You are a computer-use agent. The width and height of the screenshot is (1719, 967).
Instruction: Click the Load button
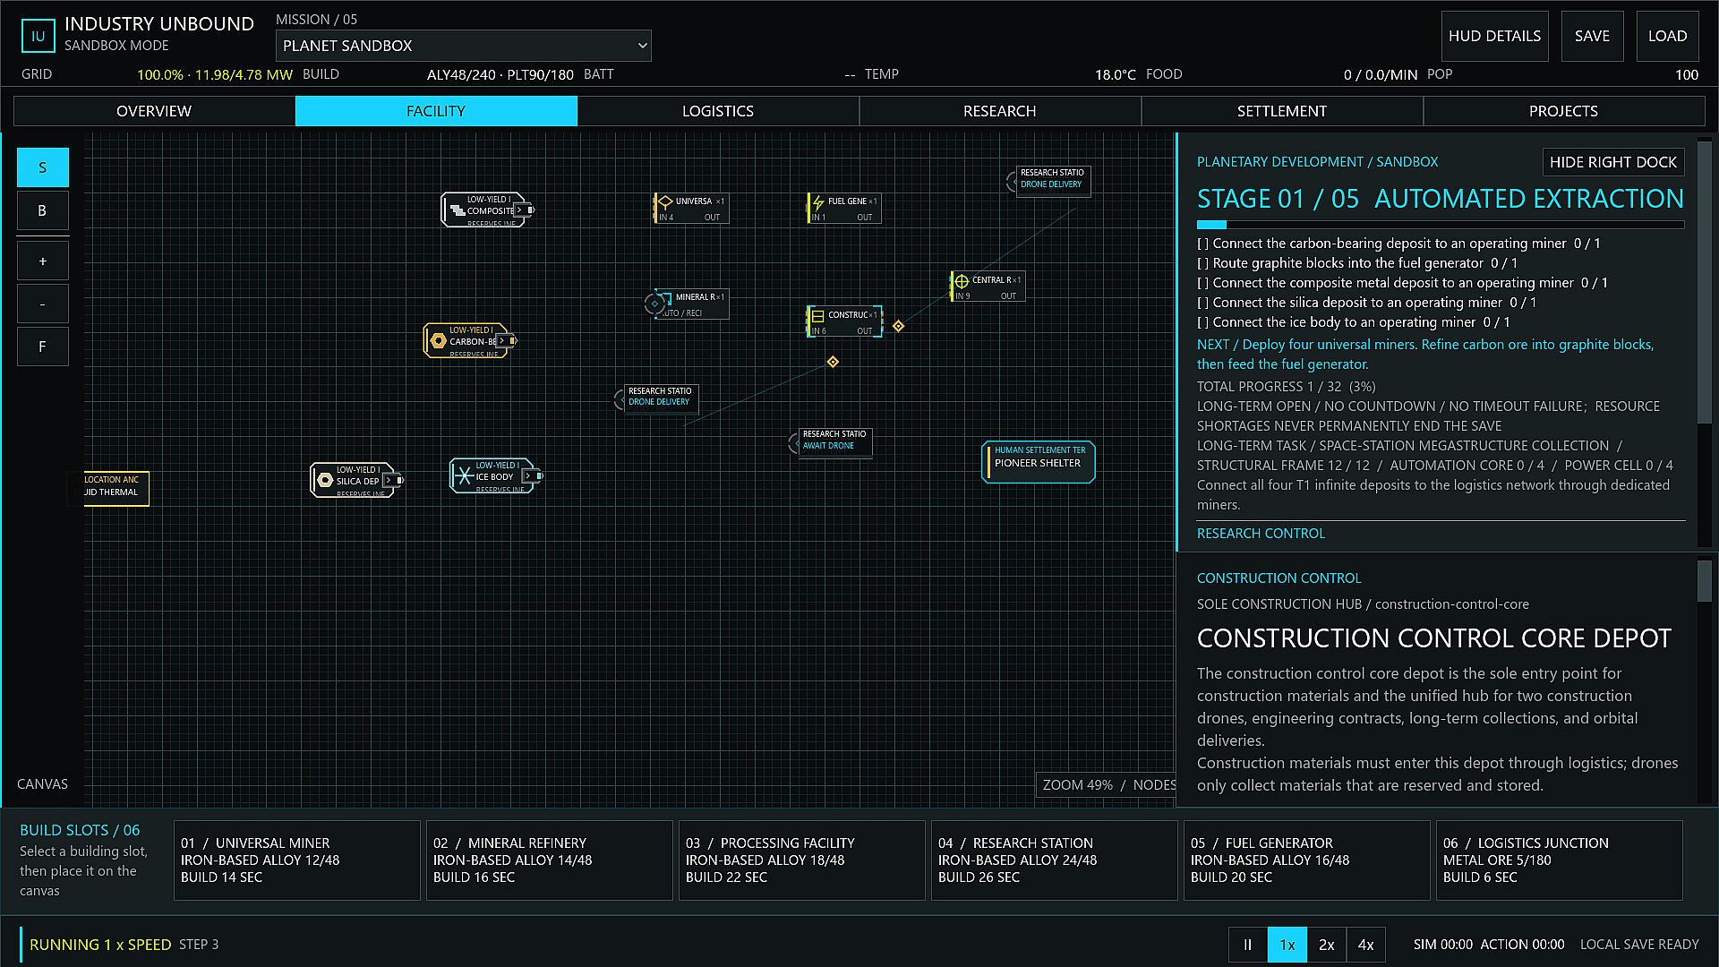(1667, 36)
